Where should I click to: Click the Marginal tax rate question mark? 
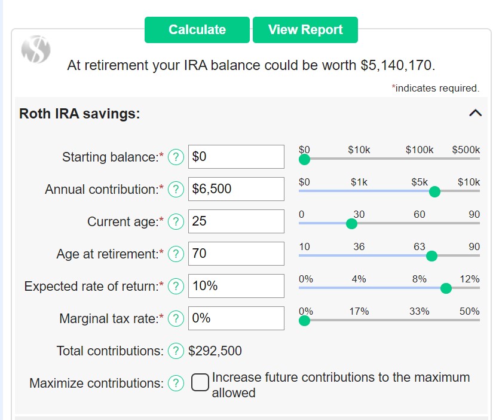(x=175, y=318)
